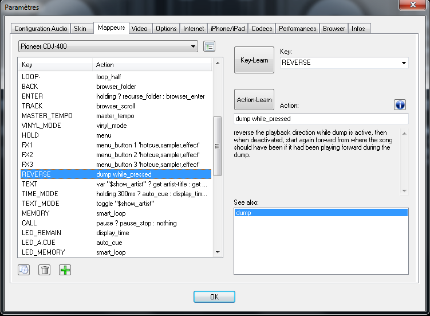Select the MEMORY smart_loop row
Viewport: 430px width, 316px height.
pyautogui.click(x=116, y=213)
